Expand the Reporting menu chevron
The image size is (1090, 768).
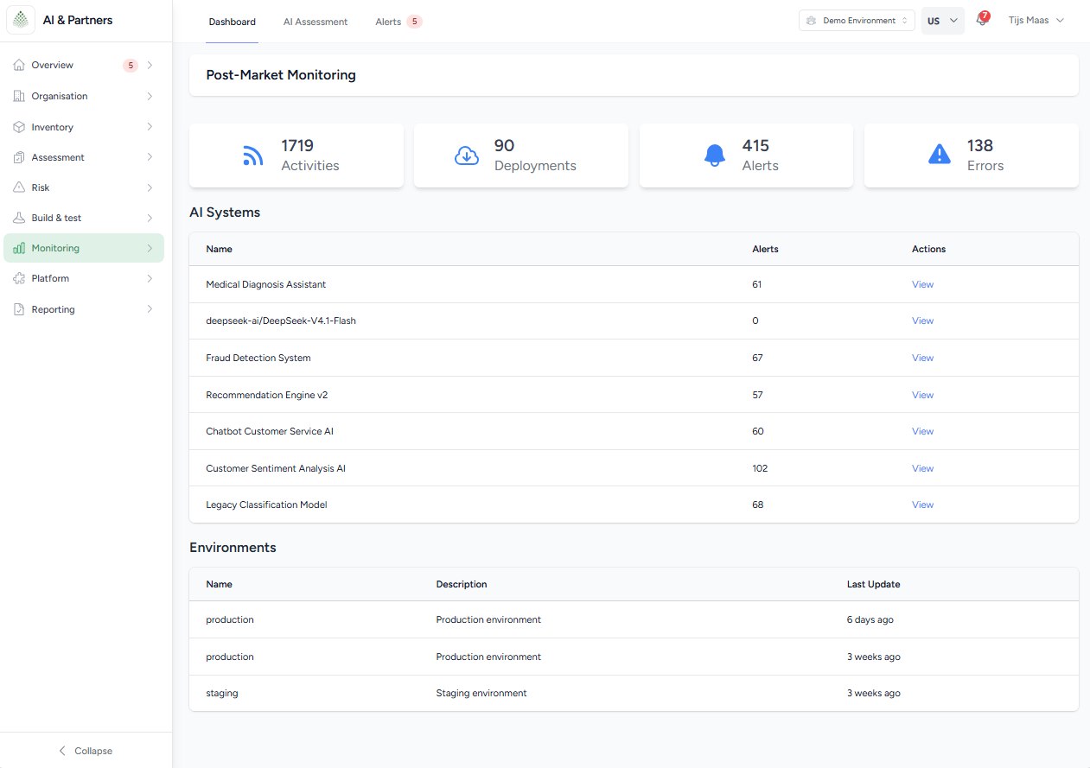[150, 309]
